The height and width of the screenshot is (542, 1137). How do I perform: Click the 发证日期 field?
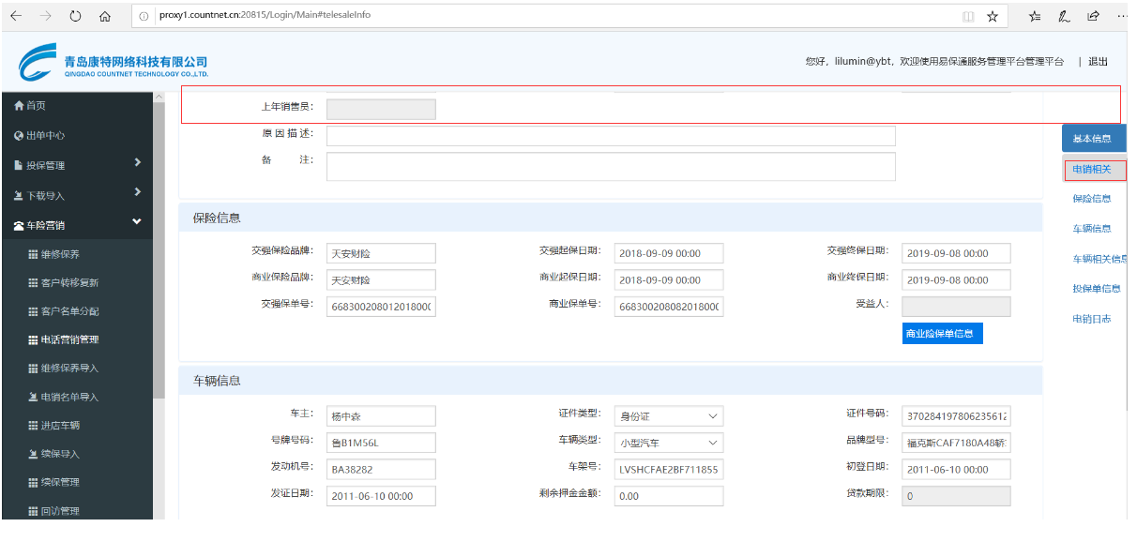(381, 496)
